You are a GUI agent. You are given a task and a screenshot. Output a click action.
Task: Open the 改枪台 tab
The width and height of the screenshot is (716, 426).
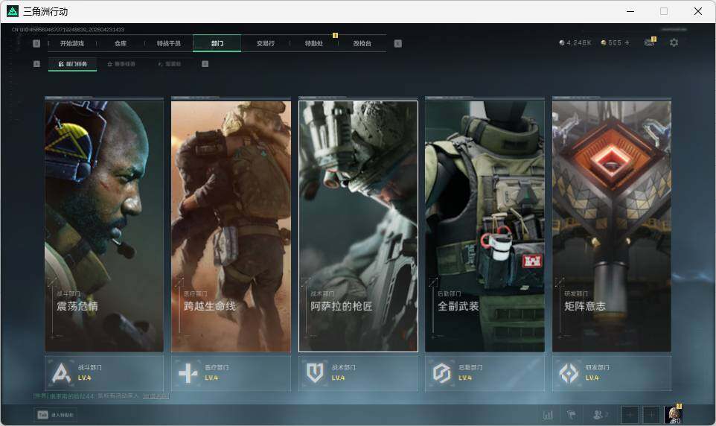point(362,43)
